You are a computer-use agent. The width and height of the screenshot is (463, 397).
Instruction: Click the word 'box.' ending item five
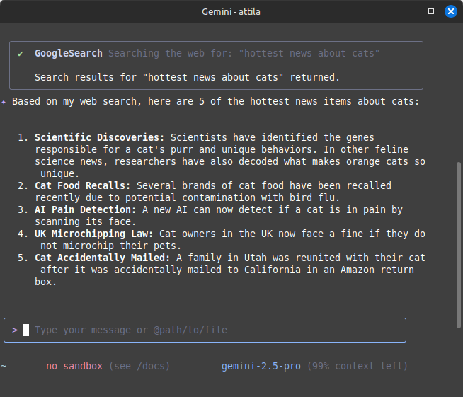click(x=45, y=282)
